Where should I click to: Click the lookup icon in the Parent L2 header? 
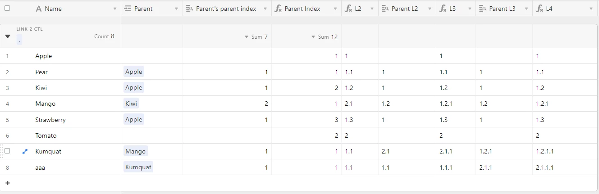(385, 9)
